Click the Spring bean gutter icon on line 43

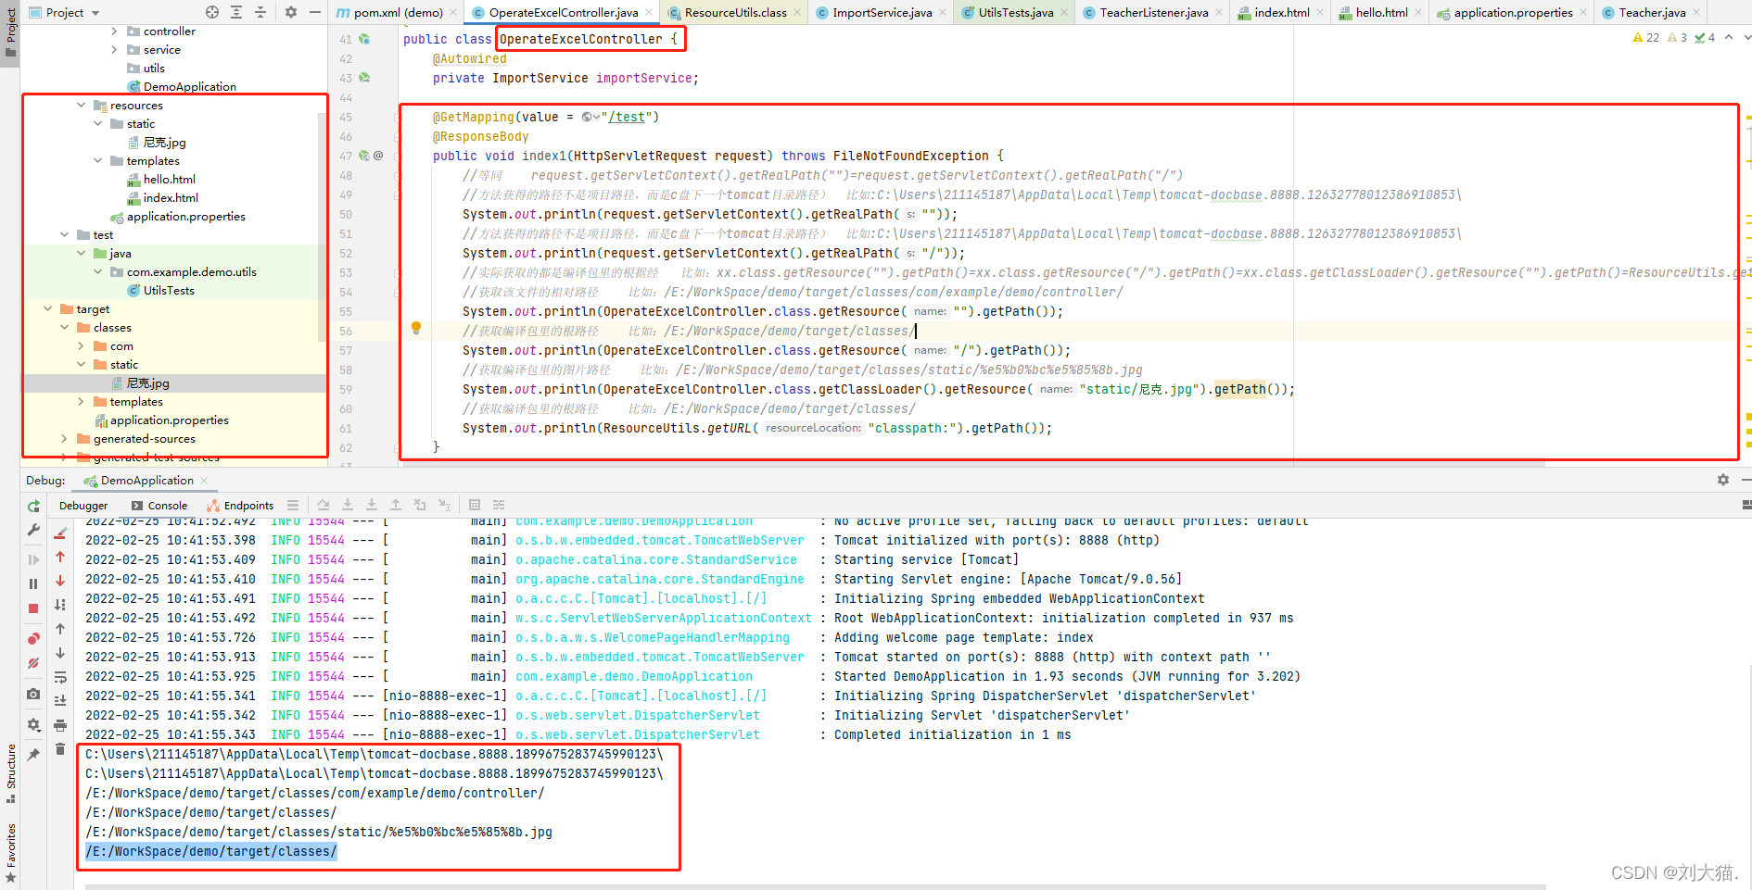[x=364, y=78]
